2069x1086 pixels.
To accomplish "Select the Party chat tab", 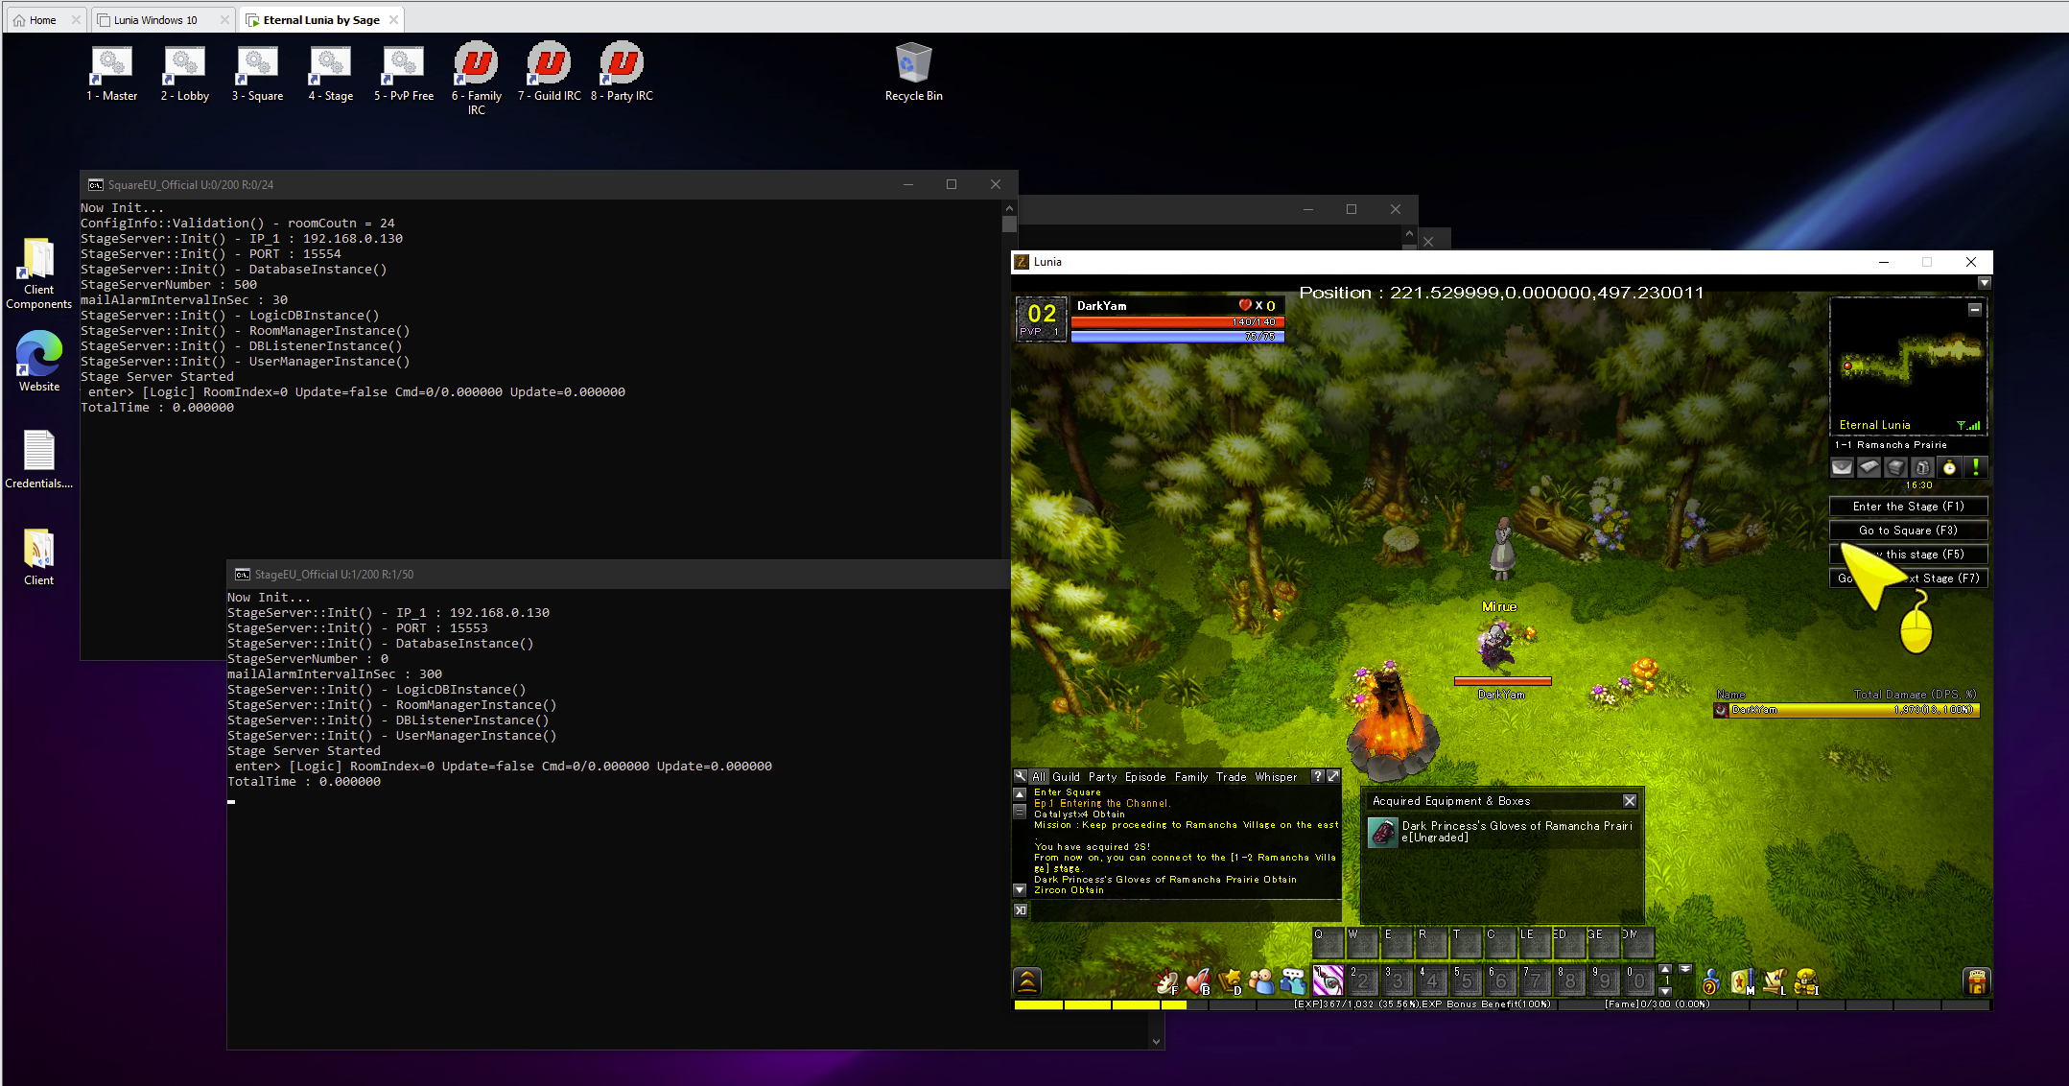I will (x=1102, y=777).
